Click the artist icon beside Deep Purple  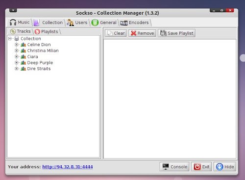23,63
